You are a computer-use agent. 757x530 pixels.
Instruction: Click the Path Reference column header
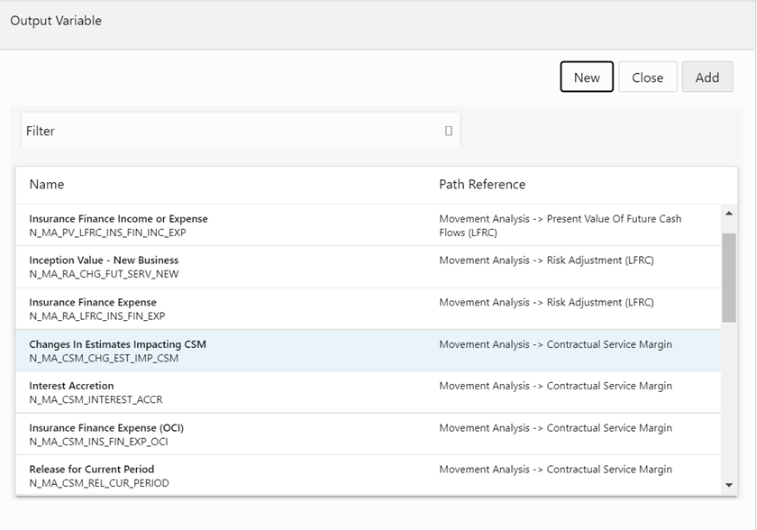(482, 184)
